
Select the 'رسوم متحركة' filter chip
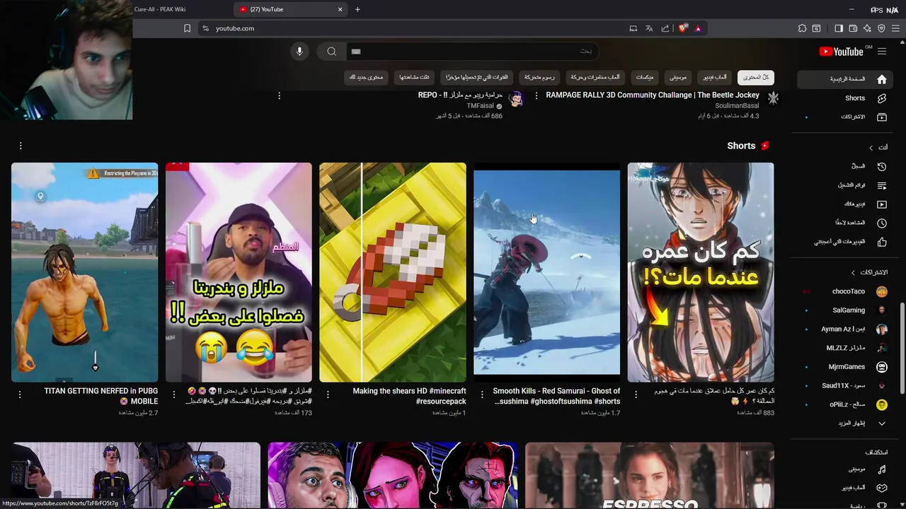(539, 77)
